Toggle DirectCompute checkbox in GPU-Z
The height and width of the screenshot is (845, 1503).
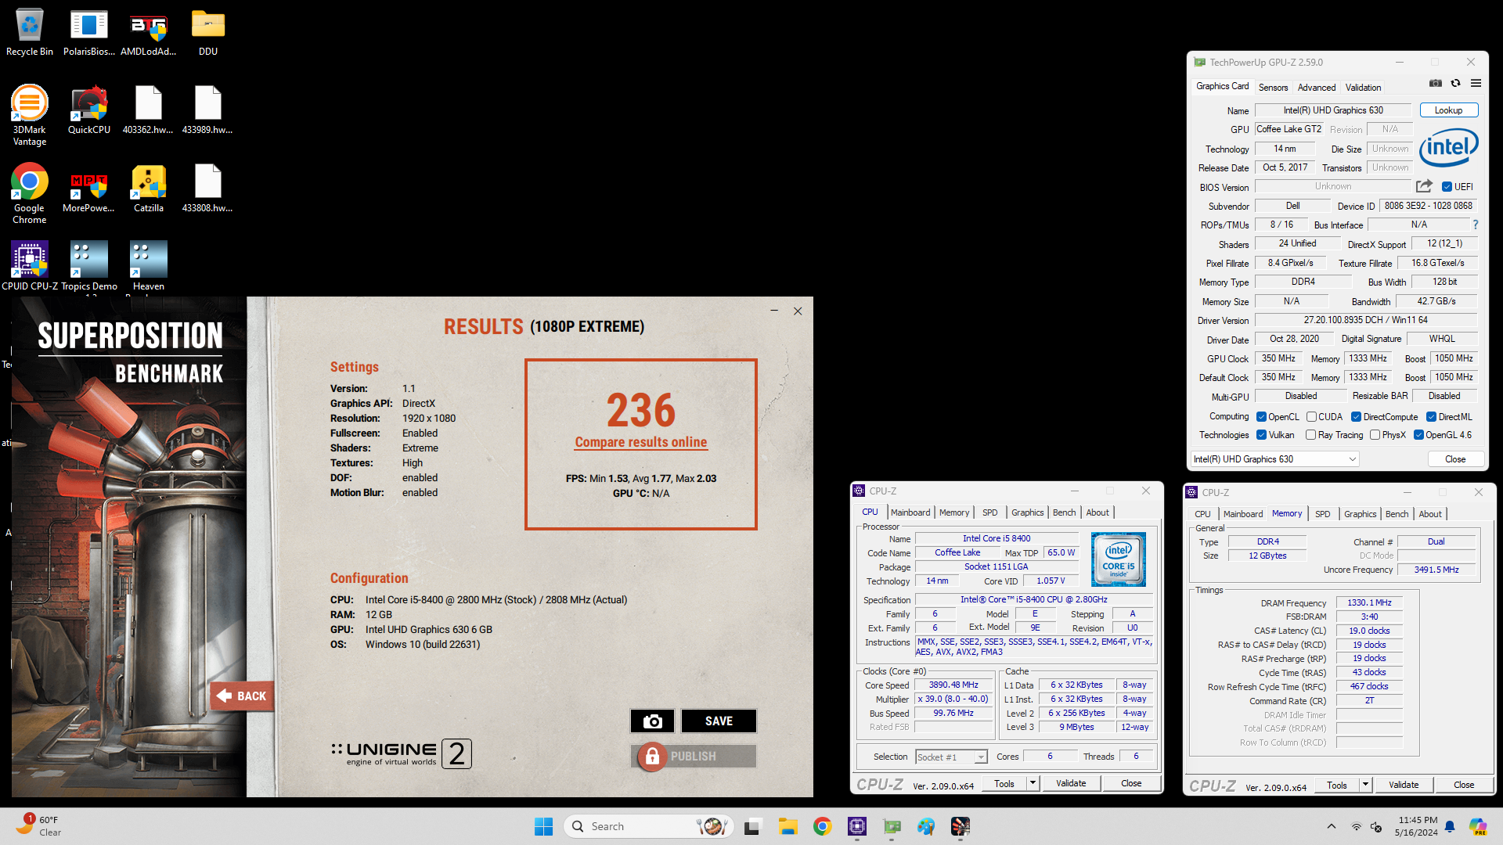[x=1356, y=417]
